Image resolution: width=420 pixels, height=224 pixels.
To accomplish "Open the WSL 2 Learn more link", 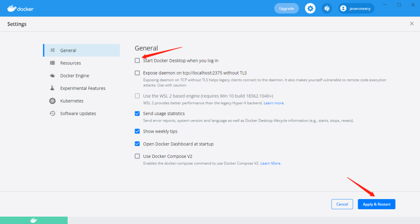I will pos(274,103).
